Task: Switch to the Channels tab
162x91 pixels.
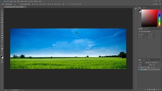Action: [x=144, y=60]
